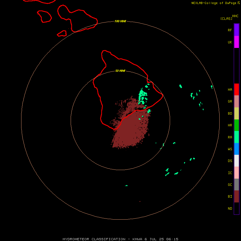Click the RF purple legend swatch
This screenshot has width=241, height=241.
click(x=236, y=30)
